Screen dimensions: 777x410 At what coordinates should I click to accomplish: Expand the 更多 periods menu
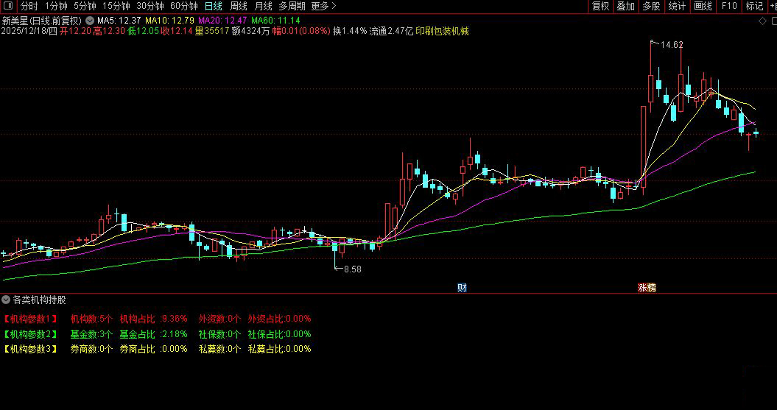click(x=323, y=6)
